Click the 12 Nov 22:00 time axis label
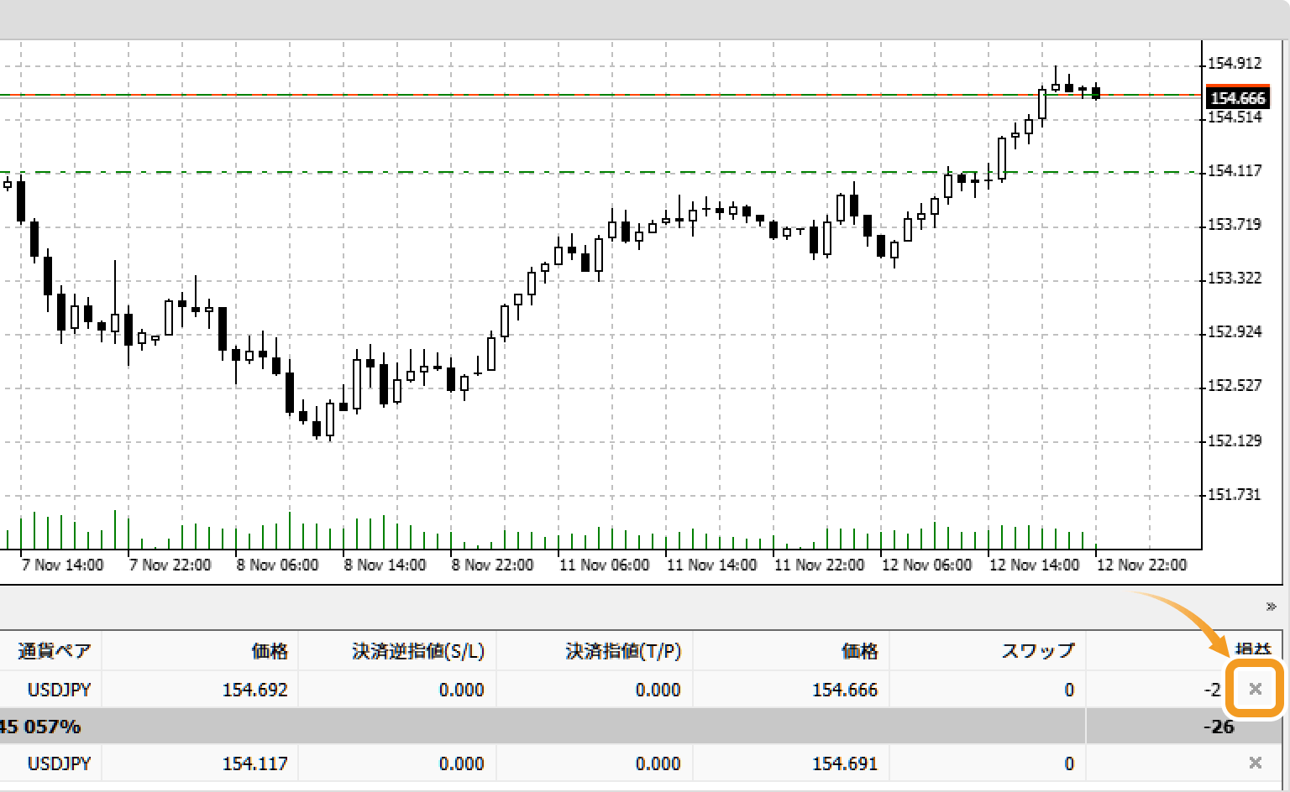Image resolution: width=1290 pixels, height=792 pixels. click(1142, 565)
